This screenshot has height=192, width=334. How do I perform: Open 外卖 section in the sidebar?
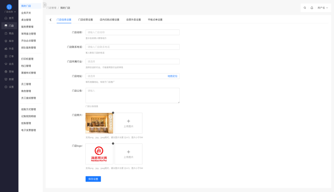point(9,49)
